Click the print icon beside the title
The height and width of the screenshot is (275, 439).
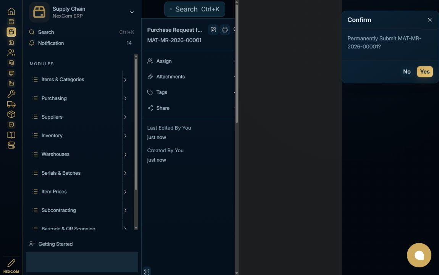point(224,29)
